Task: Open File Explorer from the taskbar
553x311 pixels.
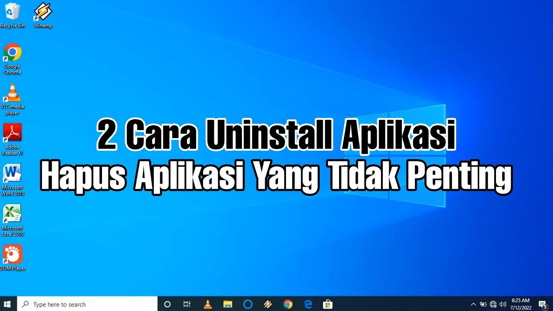Action: pos(228,304)
